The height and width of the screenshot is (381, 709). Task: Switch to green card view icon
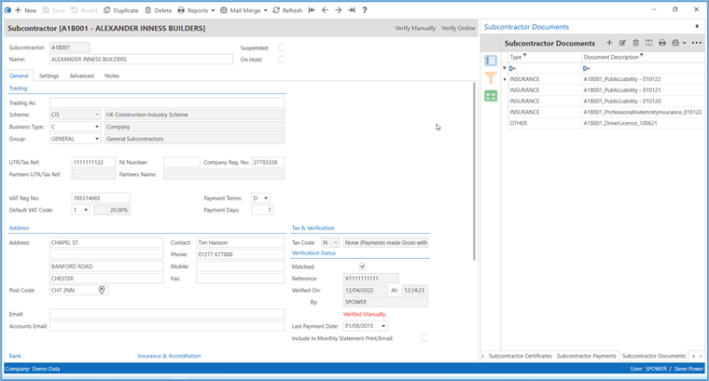(x=491, y=96)
